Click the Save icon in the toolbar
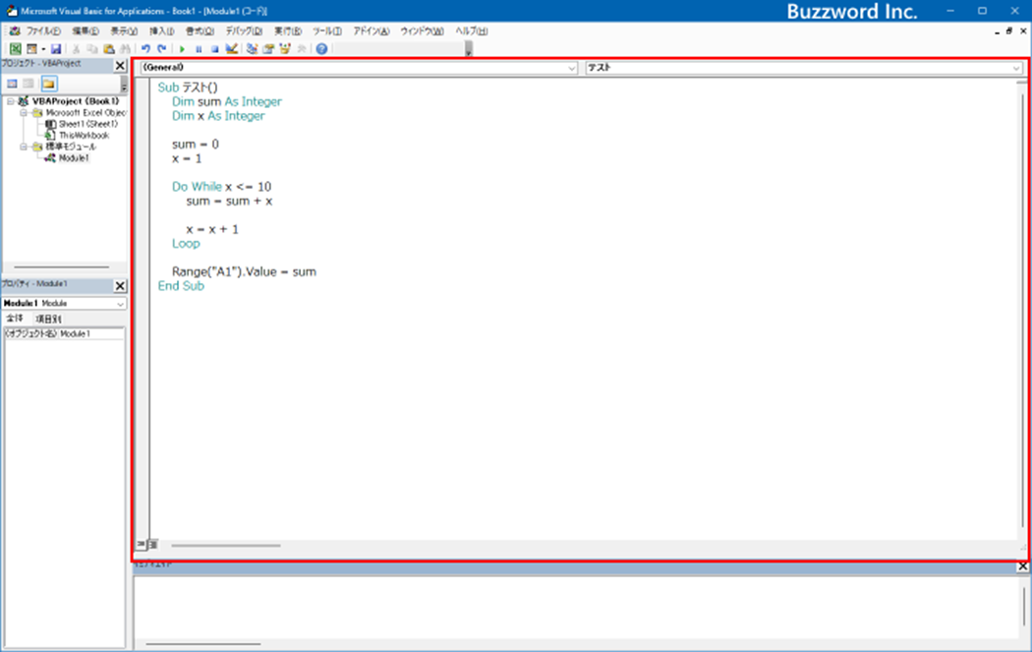1032x652 pixels. [56, 48]
